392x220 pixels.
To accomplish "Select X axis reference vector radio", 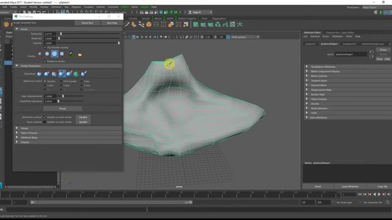I will point(45,86).
